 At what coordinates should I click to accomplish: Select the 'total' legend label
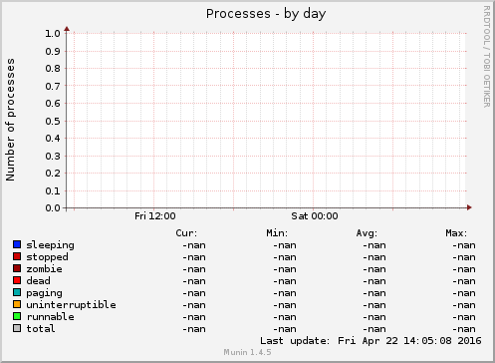(x=41, y=328)
